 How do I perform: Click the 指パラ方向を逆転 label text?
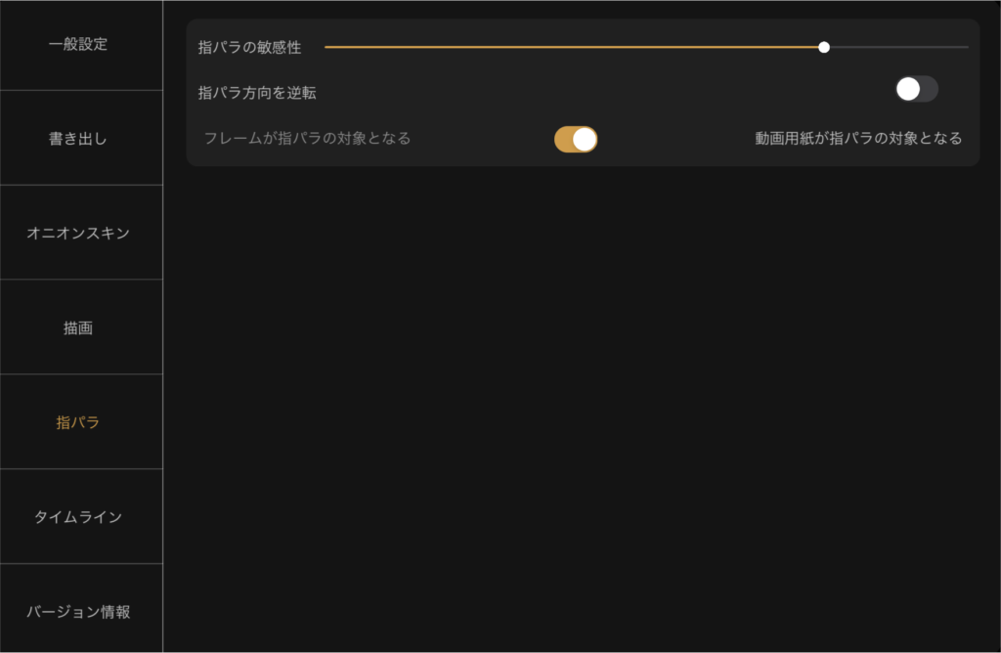click(x=257, y=93)
